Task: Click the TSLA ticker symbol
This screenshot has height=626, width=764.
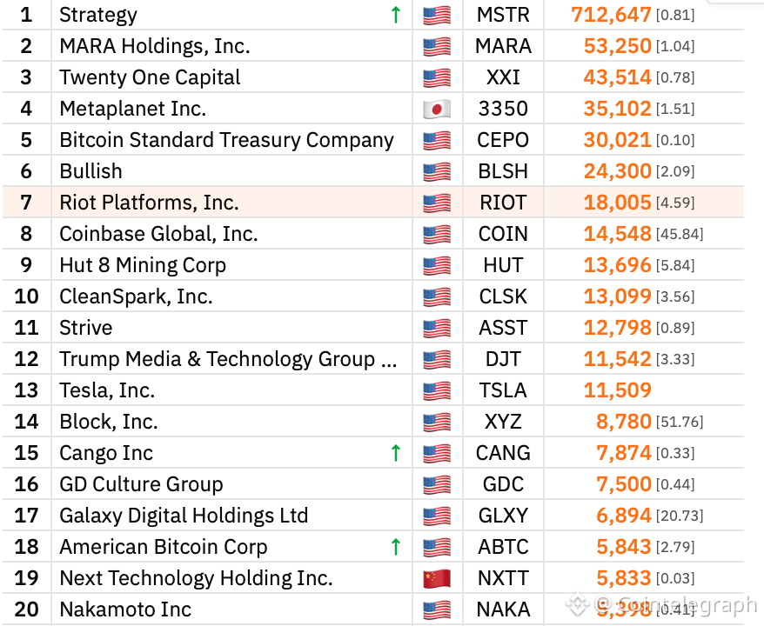Action: click(x=503, y=390)
